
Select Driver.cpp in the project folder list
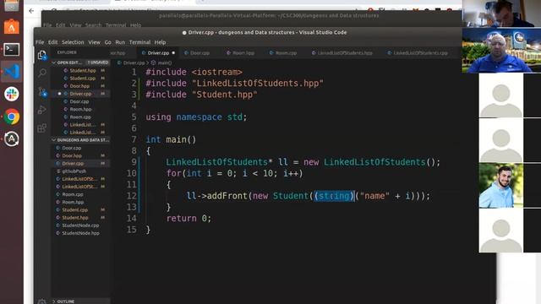pyautogui.click(x=73, y=163)
